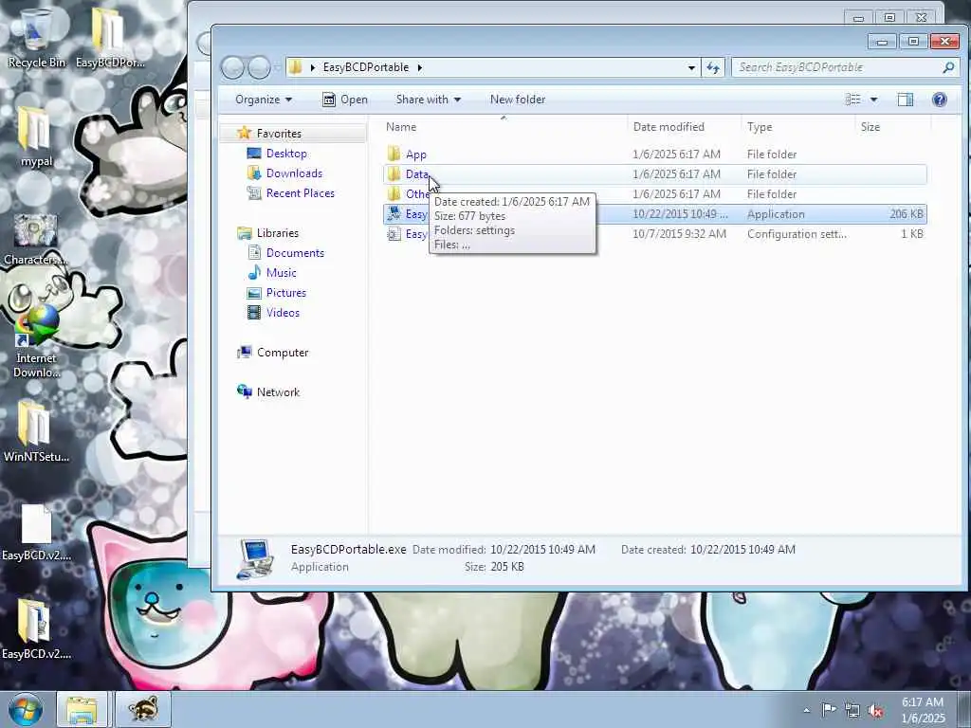Click the New folder button
This screenshot has width=971, height=728.
tap(518, 100)
